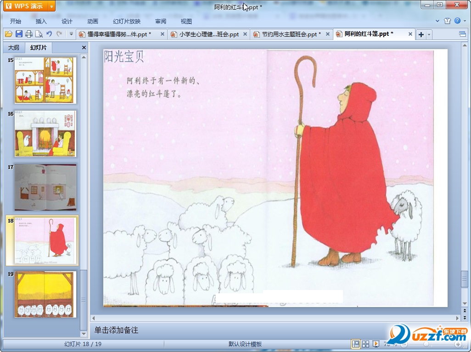Click status bar text 幻灯片 18 / 19
The width and height of the screenshot is (471, 352).
(83, 344)
